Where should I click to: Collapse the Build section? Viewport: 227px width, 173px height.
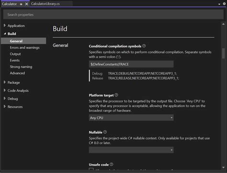coord(5,34)
